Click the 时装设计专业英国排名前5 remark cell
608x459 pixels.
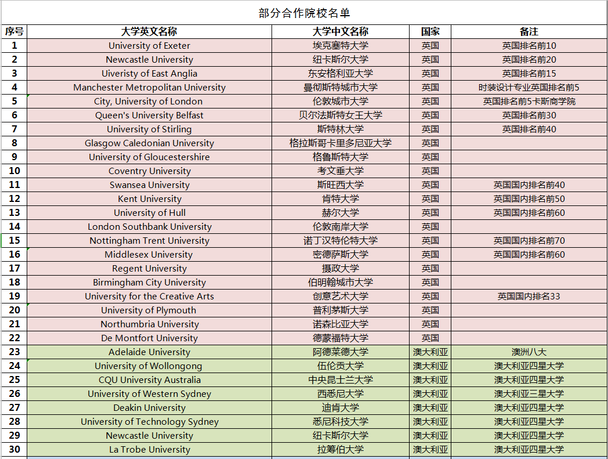pos(529,88)
